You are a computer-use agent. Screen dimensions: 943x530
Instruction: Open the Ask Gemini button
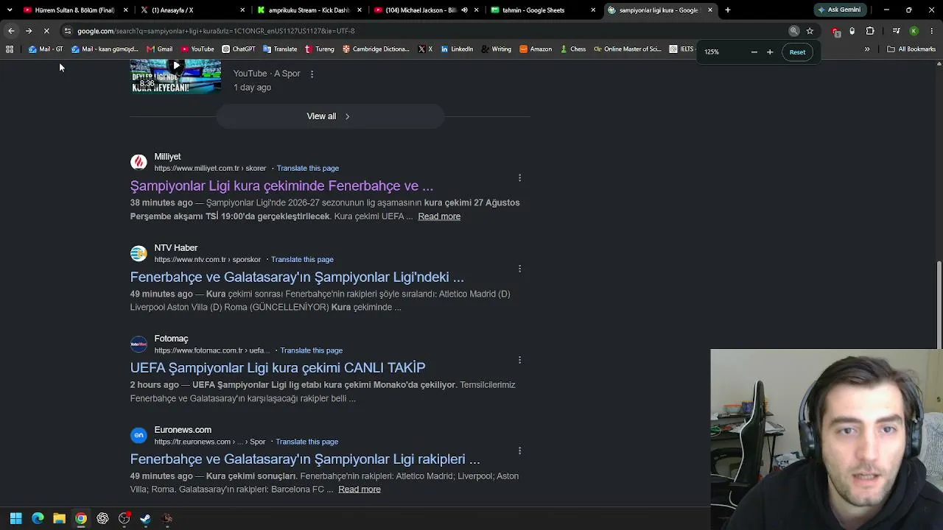[x=838, y=10]
